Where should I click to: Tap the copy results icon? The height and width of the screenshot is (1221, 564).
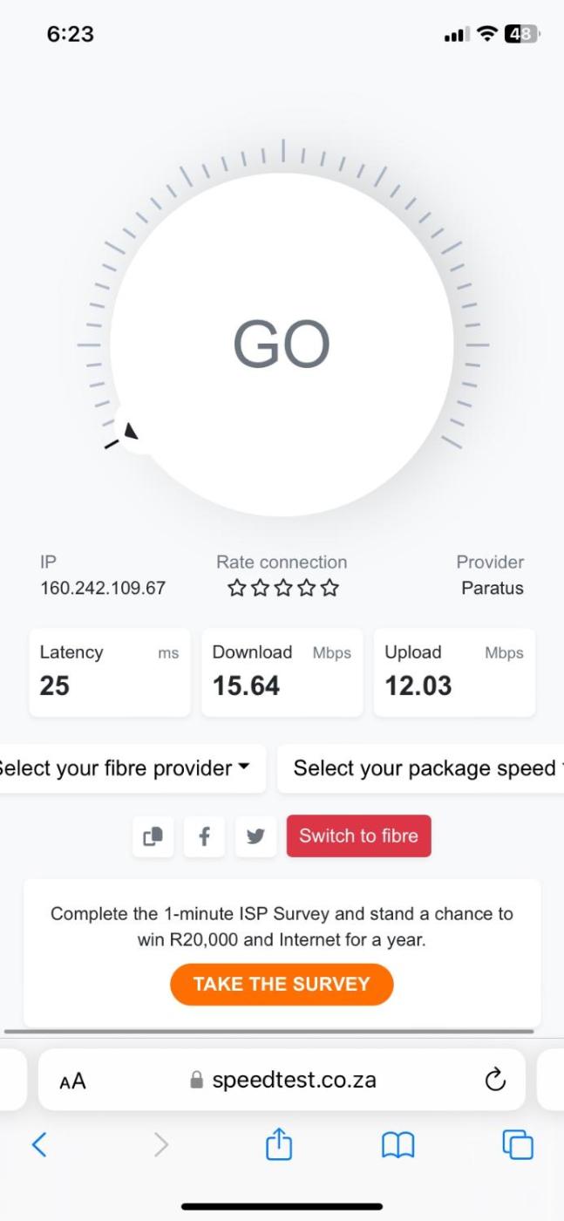tap(153, 836)
